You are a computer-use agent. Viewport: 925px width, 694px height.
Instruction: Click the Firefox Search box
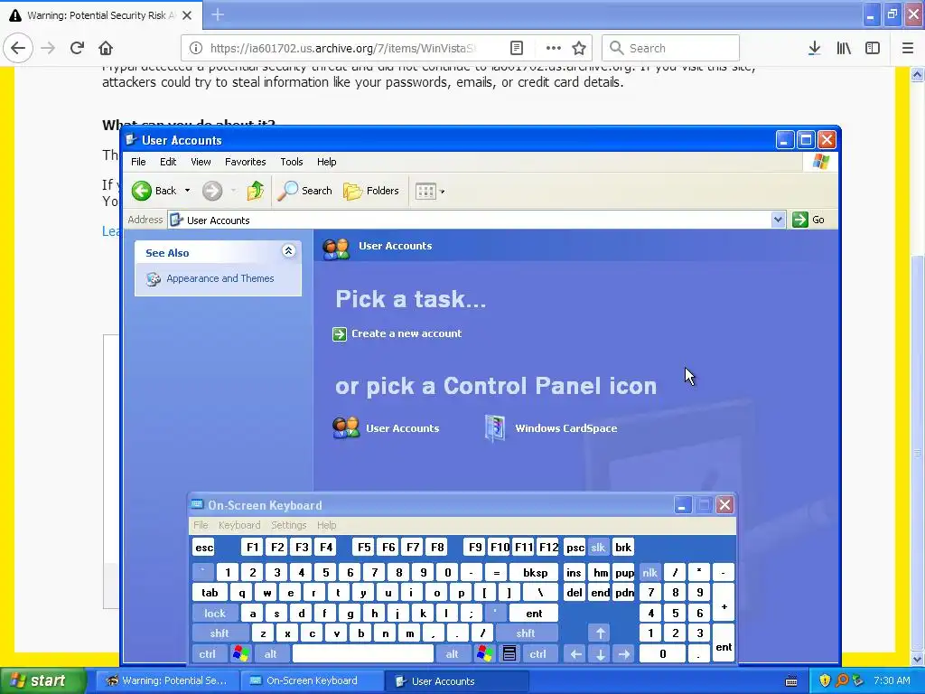(x=670, y=48)
